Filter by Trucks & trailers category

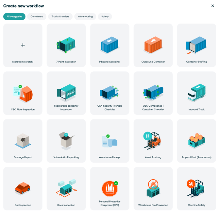(x=60, y=16)
